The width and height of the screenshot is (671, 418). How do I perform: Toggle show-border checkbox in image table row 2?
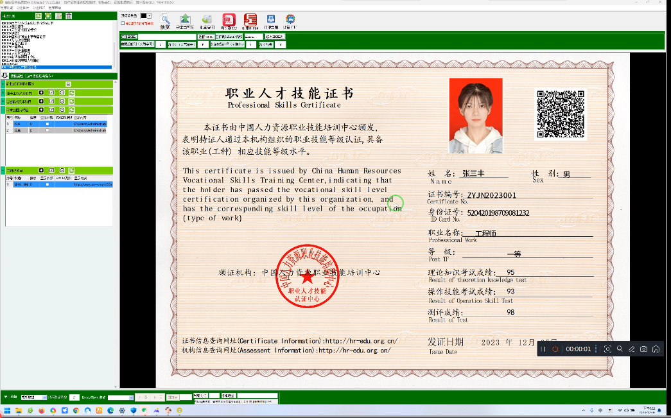pyautogui.click(x=47, y=130)
